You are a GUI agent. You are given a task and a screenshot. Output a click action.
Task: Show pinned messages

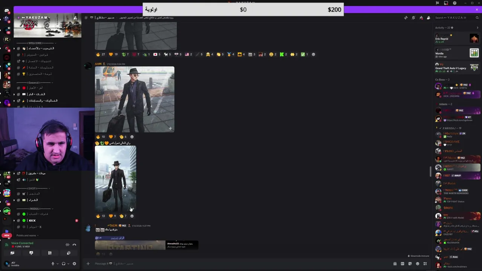pos(421,18)
